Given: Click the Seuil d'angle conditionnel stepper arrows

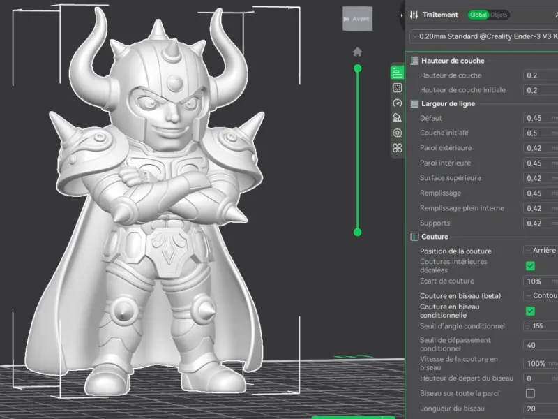Looking at the screenshot, I should pos(527,326).
